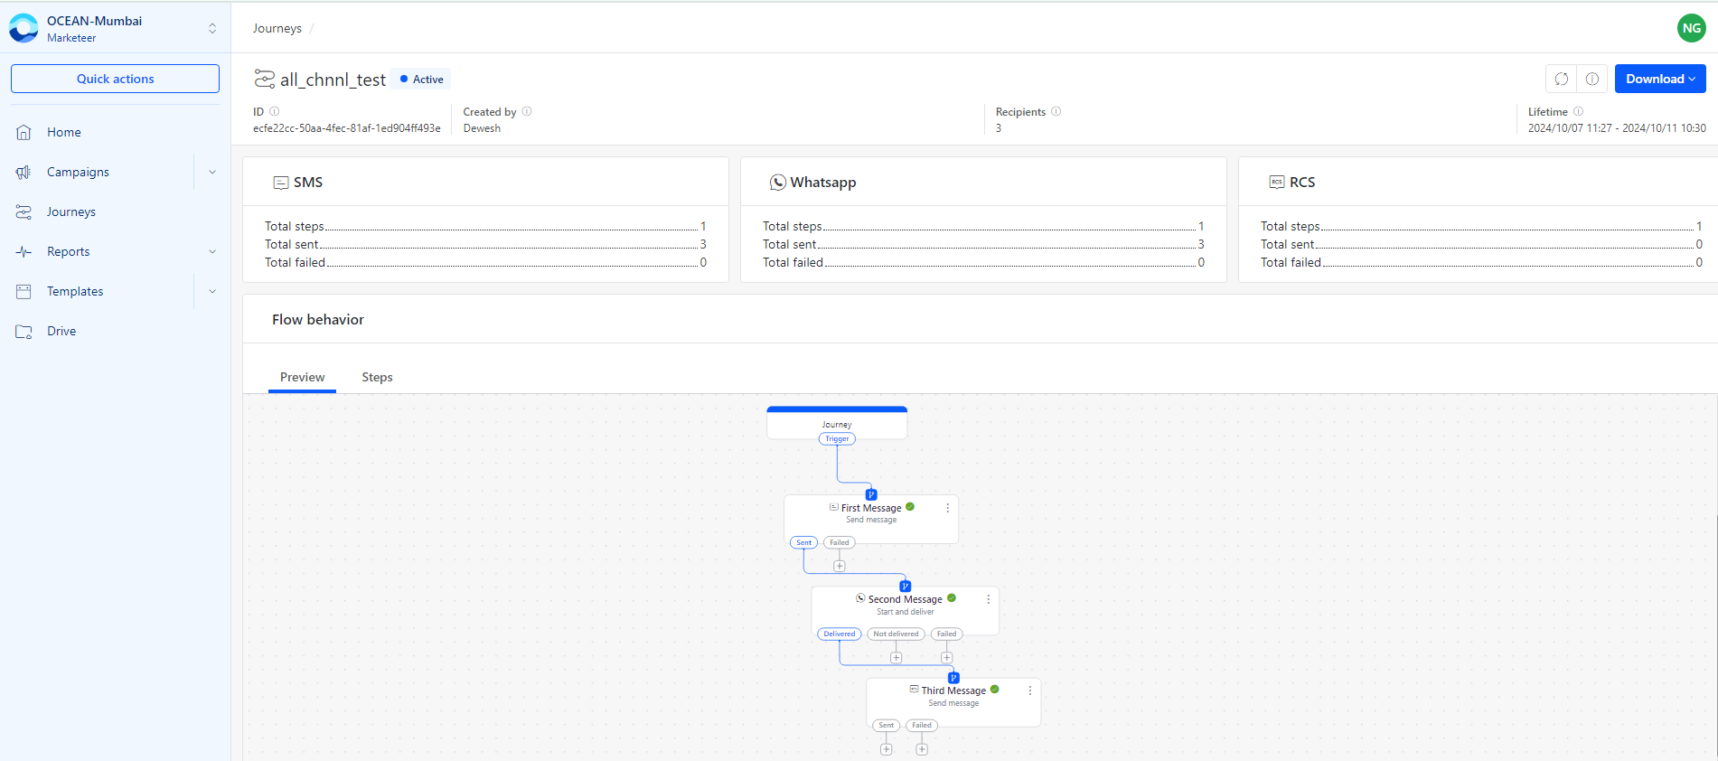Select the First Message node title
The height and width of the screenshot is (761, 1718).
tap(871, 508)
